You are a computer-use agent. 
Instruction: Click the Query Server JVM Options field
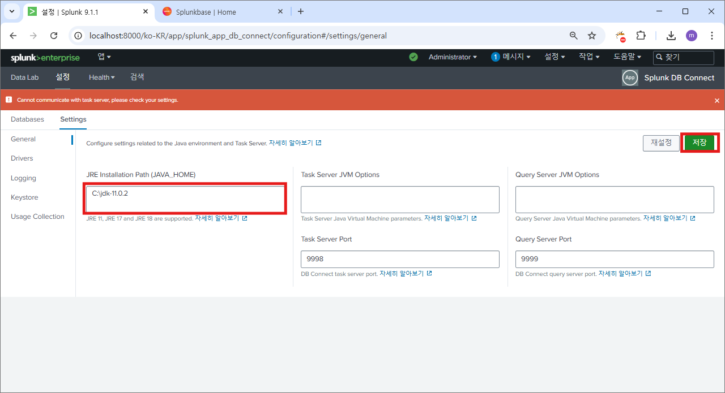pyautogui.click(x=615, y=200)
